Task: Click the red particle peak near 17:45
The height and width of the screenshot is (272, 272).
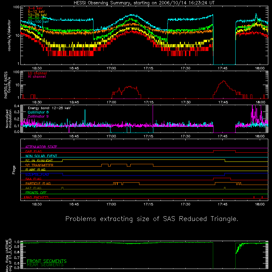Action: pyautogui.click(x=223, y=81)
